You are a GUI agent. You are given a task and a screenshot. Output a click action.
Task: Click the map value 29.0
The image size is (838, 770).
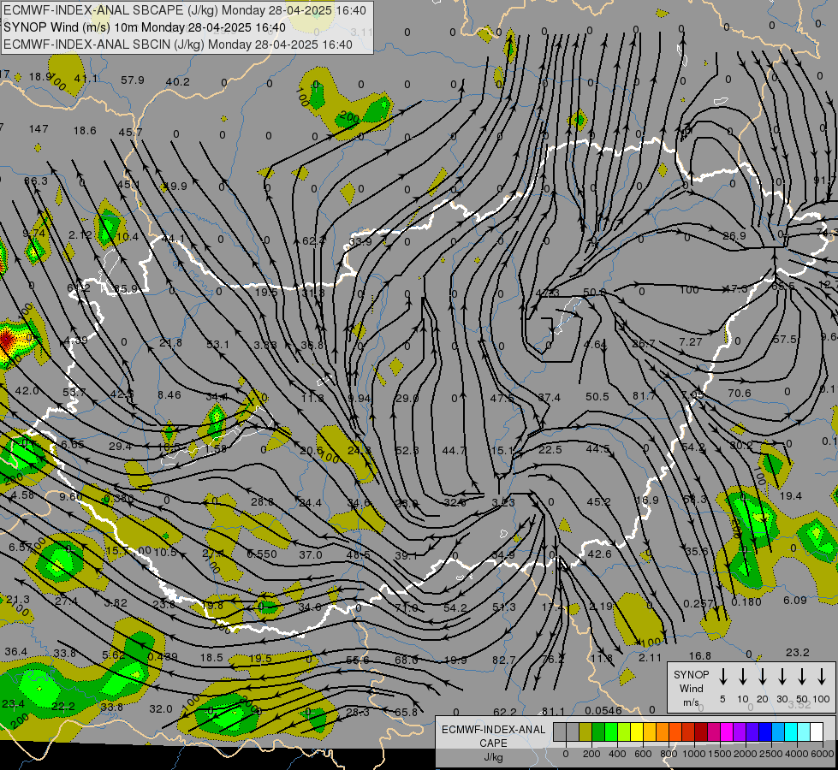pyautogui.click(x=407, y=398)
